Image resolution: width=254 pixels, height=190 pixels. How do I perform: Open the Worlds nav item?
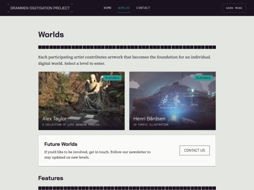pos(124,8)
